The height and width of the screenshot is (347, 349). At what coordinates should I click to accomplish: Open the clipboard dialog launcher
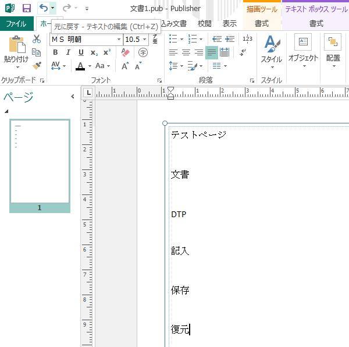[42, 80]
